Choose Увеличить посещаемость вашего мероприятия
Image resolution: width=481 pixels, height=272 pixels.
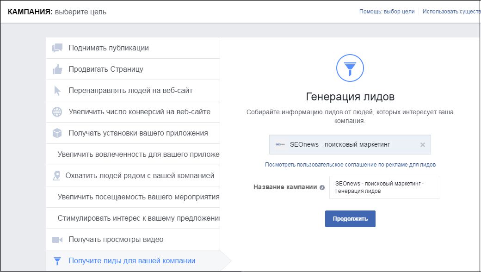[133, 197]
